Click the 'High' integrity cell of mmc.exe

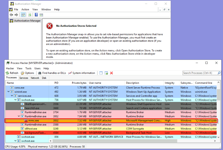pos(168,121)
